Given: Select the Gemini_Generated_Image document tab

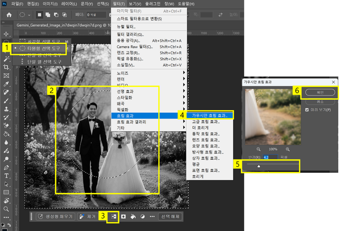Looking at the screenshot, I should pyautogui.click(x=63, y=25).
